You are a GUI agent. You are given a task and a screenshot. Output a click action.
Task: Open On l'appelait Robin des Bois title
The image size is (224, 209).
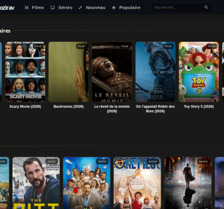[x=155, y=109]
